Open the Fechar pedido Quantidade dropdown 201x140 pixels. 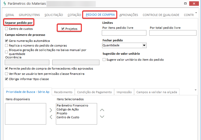[x=144, y=46]
